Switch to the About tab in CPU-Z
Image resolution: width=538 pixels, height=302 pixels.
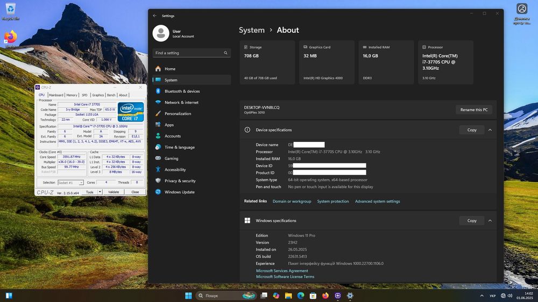pyautogui.click(x=123, y=95)
